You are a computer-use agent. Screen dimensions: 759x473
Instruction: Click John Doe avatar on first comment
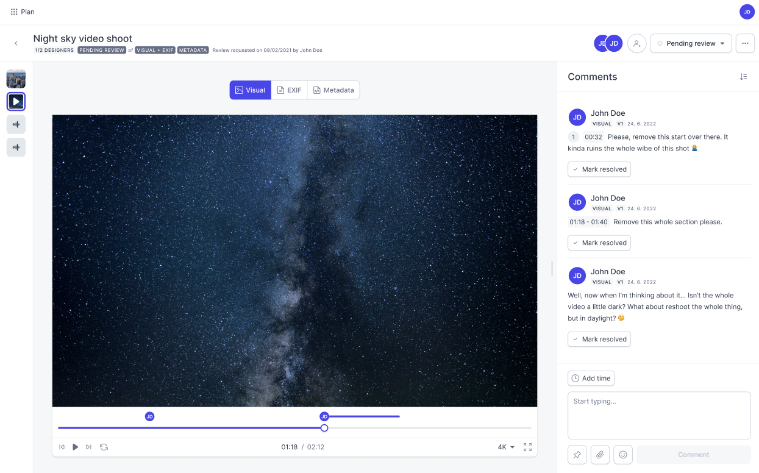pos(577,118)
